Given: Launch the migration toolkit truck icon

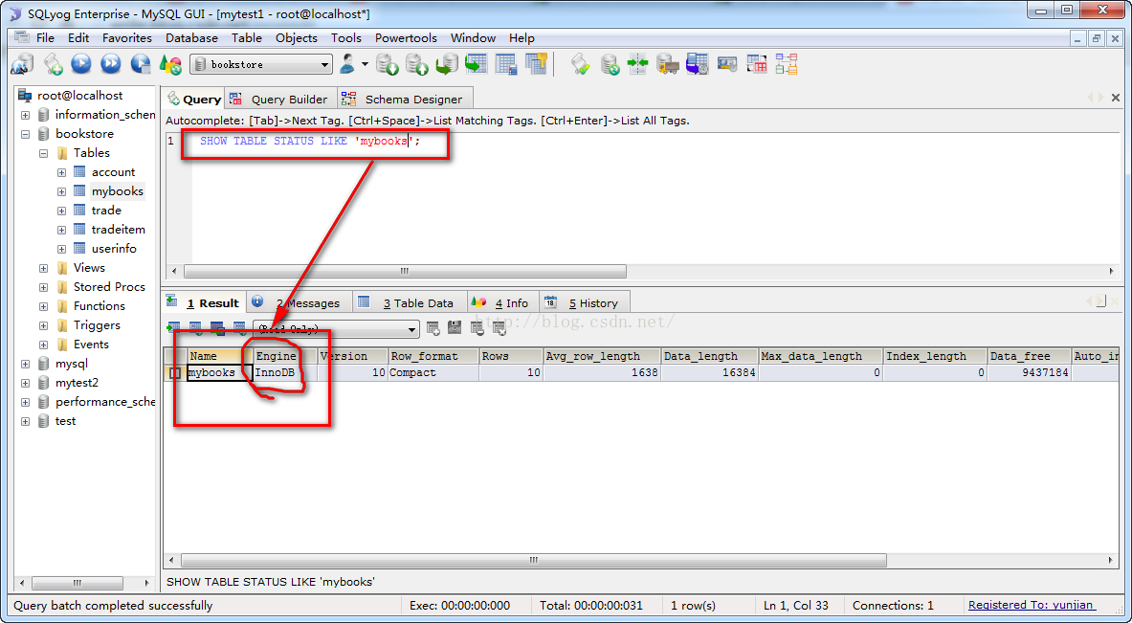Looking at the screenshot, I should (x=668, y=64).
